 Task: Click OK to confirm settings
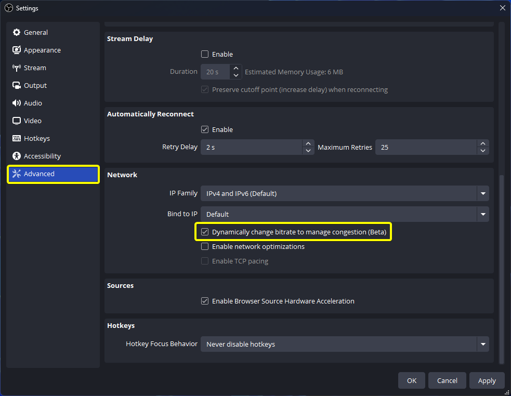pos(412,380)
